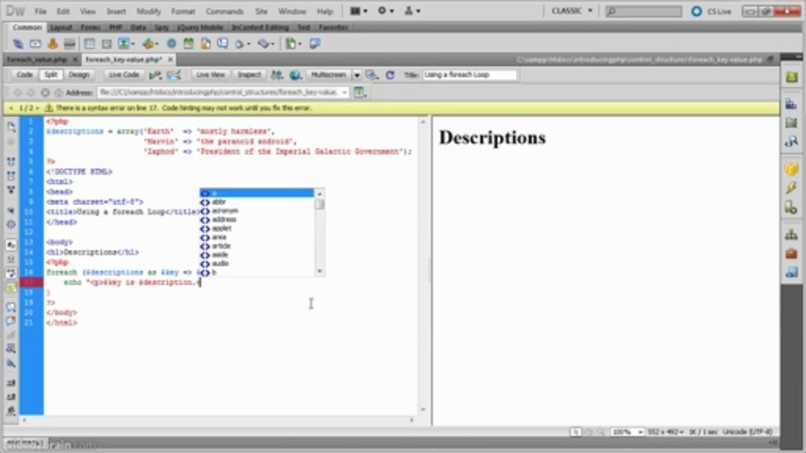This screenshot has height=453, width=806.
Task: Click the Server-Side Include insert icon
Action: (205, 43)
